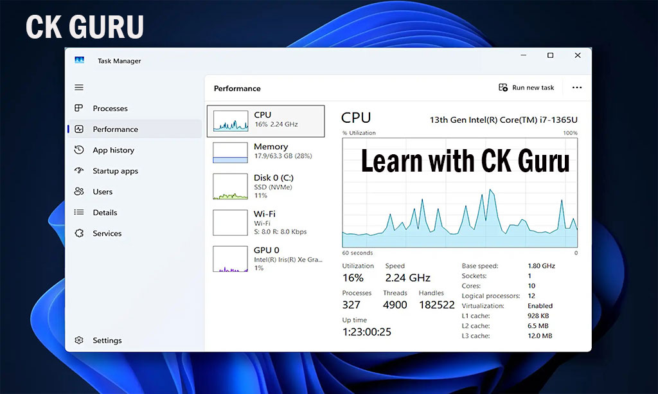This screenshot has height=394, width=658.
Task: Select the Performance page label
Action: (x=116, y=129)
